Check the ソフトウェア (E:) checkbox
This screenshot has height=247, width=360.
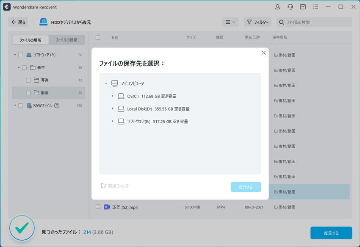pos(21,55)
